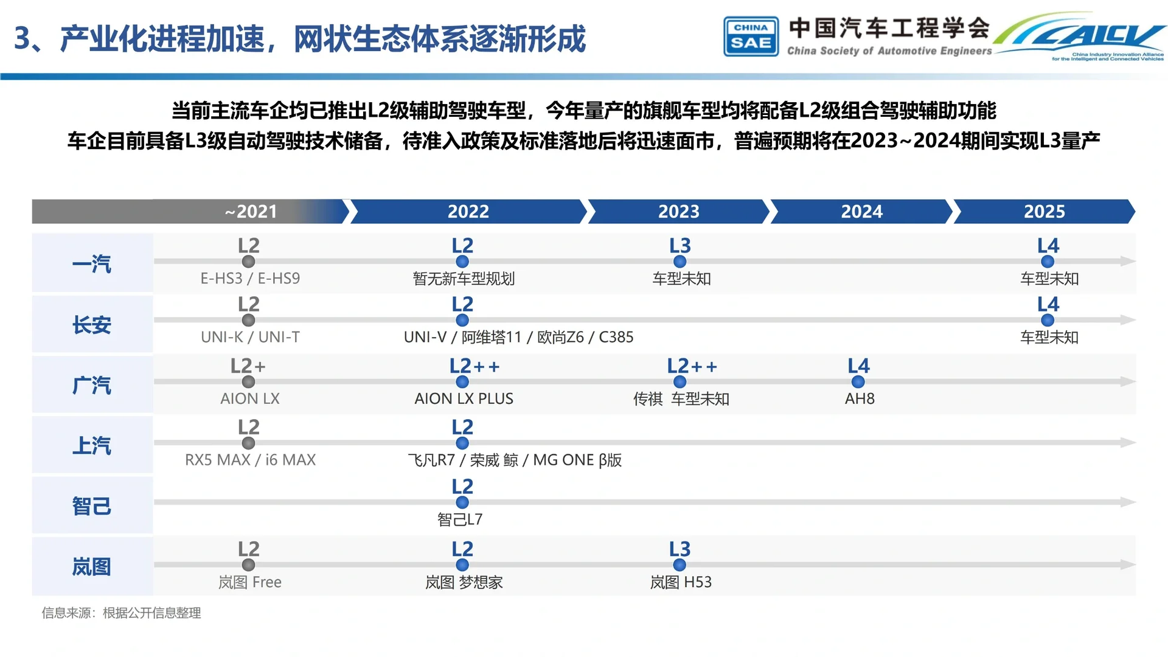Click the blue dot above 暂无新车型规划

click(x=462, y=262)
